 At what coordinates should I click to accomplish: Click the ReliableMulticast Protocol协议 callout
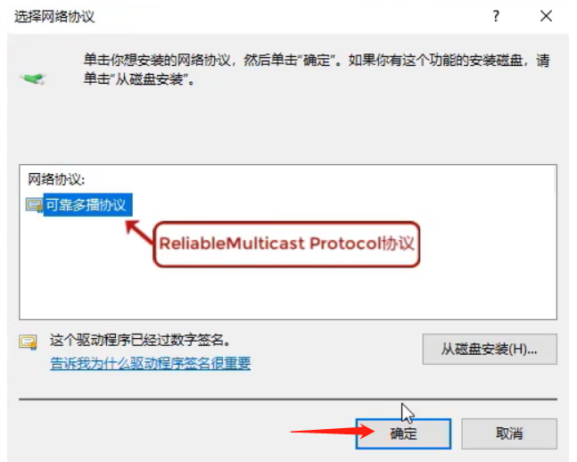click(286, 244)
